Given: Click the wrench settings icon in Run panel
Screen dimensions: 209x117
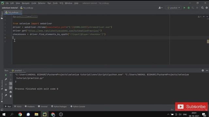Looking at the screenshot, I should click(x=6, y=79).
